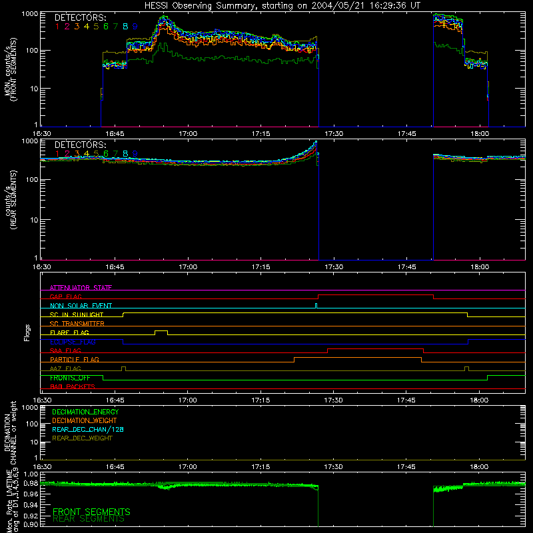533x533 pixels.
Task: Click the FRONTS_OFF flag label
Action: click(70, 378)
